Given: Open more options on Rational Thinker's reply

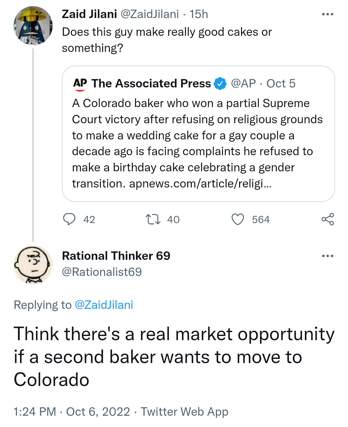Looking at the screenshot, I should [327, 256].
